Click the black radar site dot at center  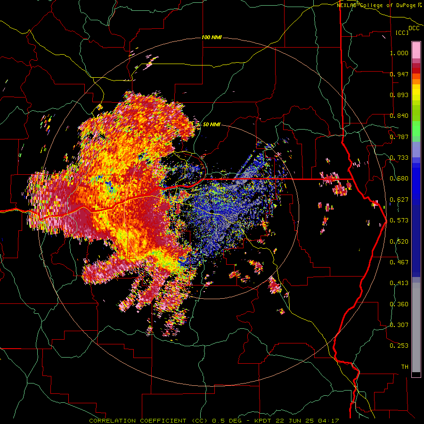pyautogui.click(x=212, y=211)
